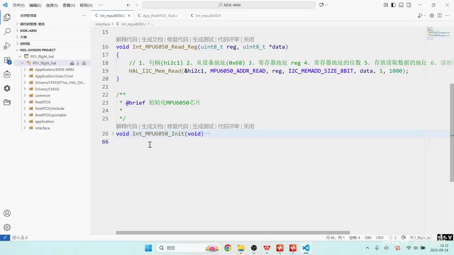Viewport: 454px width, 255px height.
Task: Click the build icon on P01_flight_hal row
Action: tap(72, 63)
